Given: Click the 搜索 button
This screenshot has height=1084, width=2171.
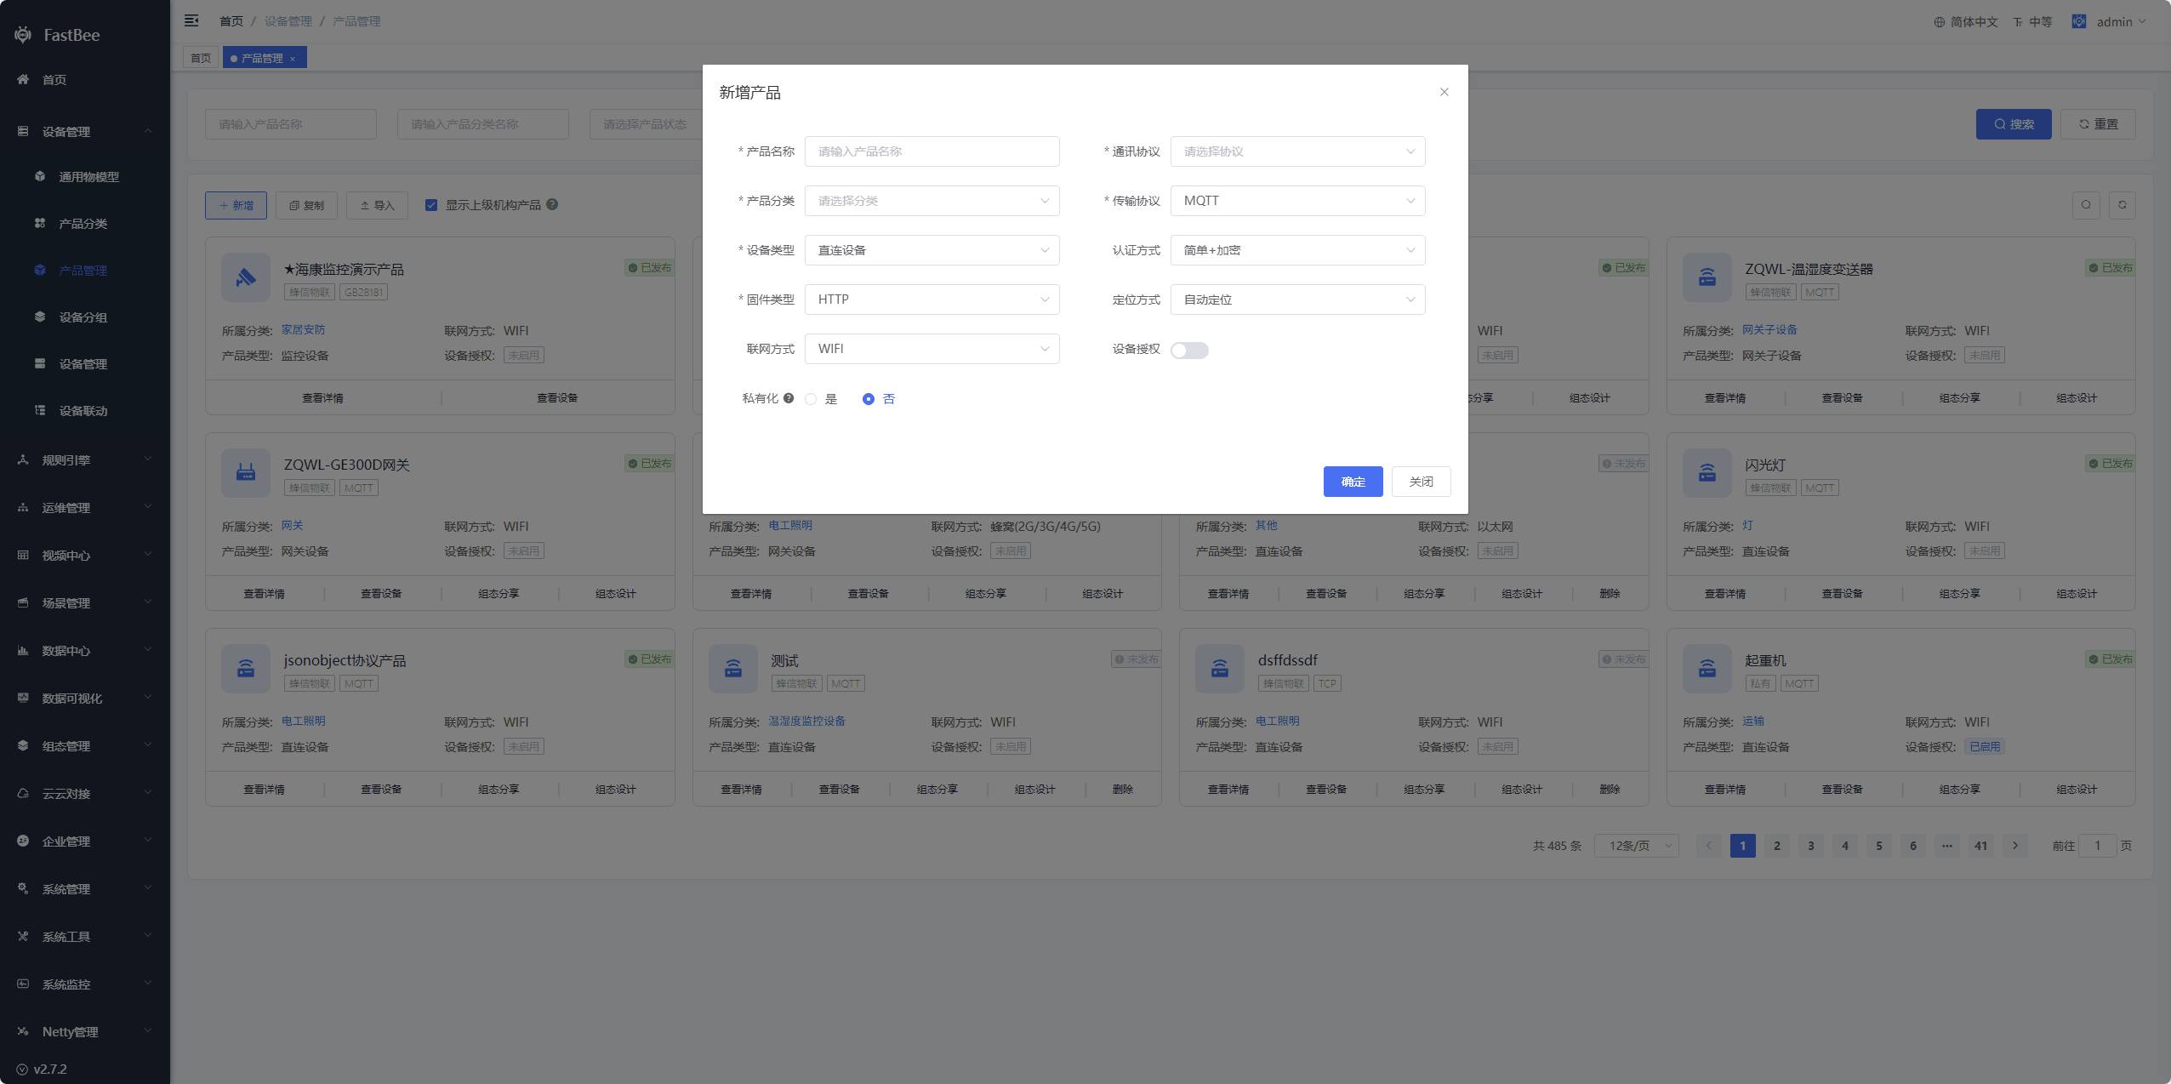Looking at the screenshot, I should point(2014,124).
